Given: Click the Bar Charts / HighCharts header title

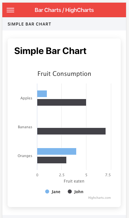Looking at the screenshot, I should click(64, 10).
